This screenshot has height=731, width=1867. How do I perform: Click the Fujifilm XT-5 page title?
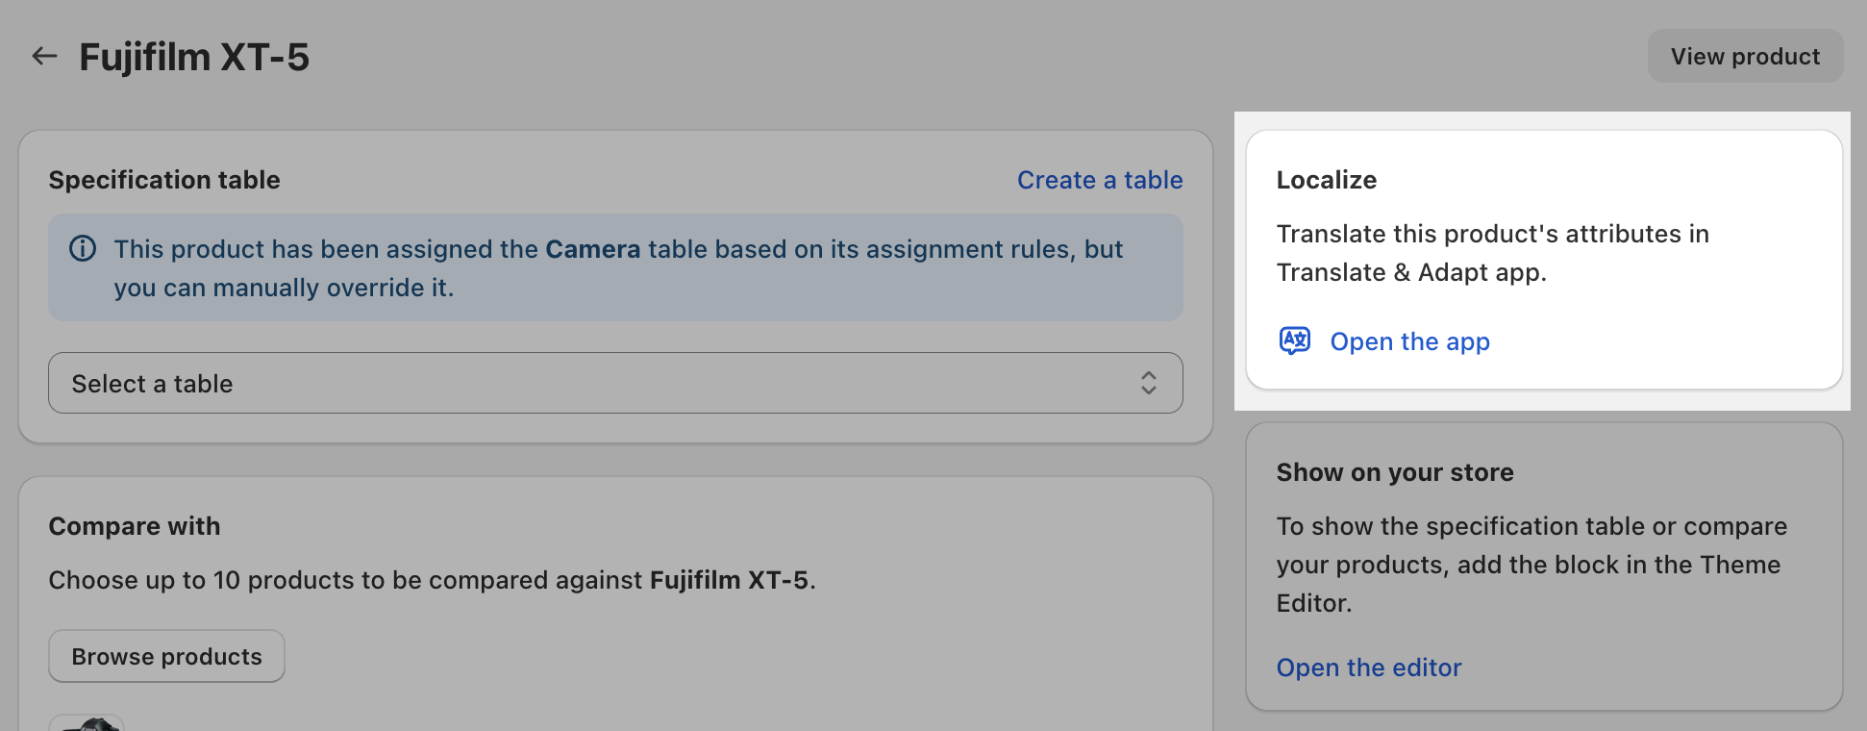(x=194, y=57)
